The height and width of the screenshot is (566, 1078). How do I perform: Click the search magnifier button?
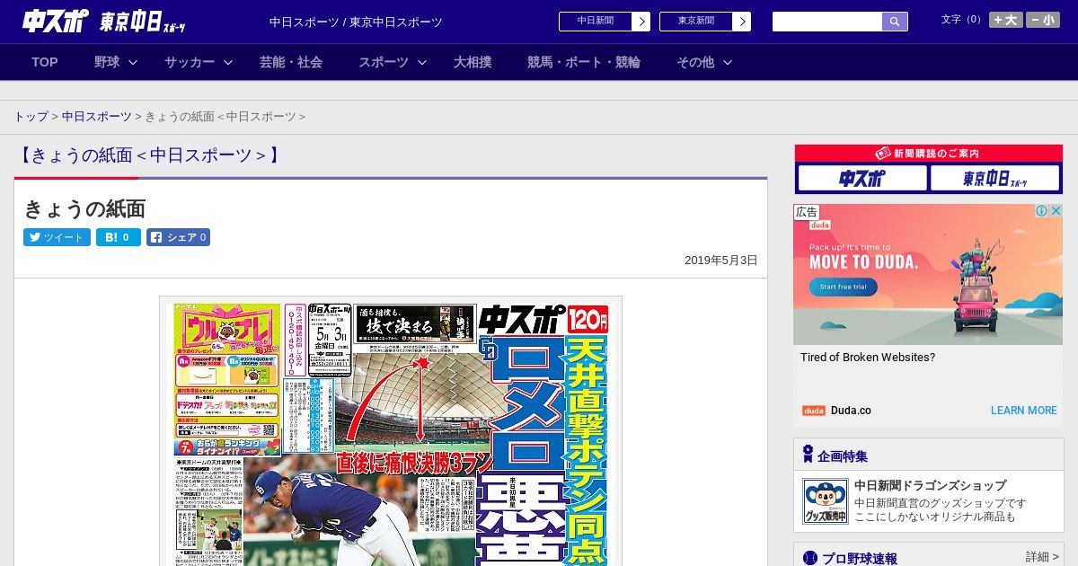895,22
